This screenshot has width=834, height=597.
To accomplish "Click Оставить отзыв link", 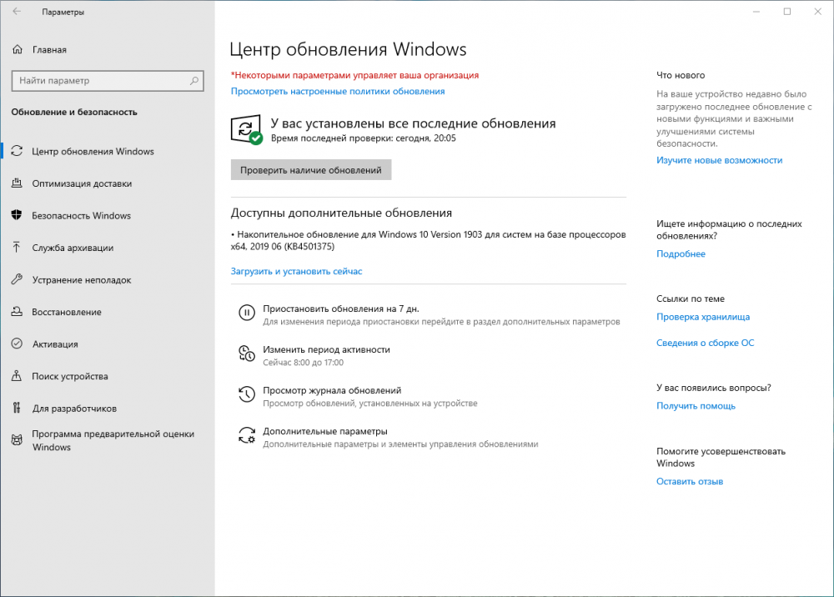I will pos(690,482).
